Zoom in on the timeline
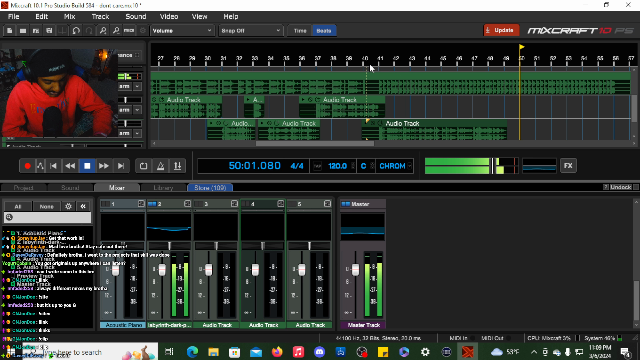Screen dimensions: 640x360 click(x=103, y=31)
